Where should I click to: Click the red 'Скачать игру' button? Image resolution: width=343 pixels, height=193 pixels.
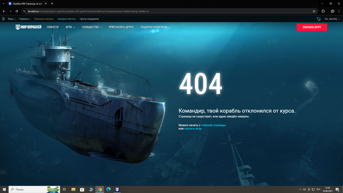tap(312, 27)
